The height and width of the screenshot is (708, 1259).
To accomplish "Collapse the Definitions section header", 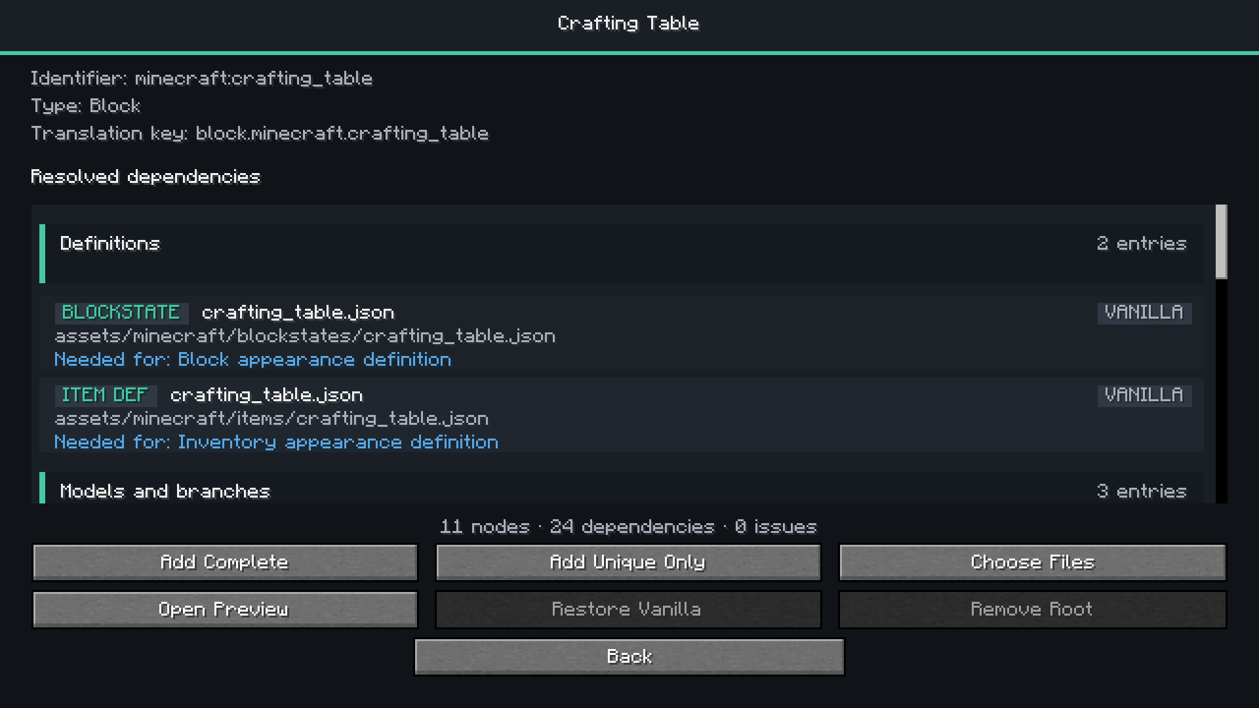I will point(622,254).
